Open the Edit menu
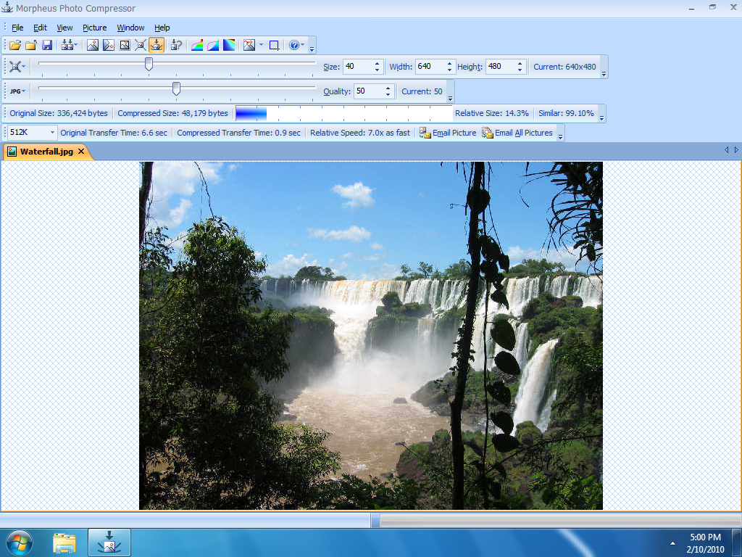 pos(40,28)
